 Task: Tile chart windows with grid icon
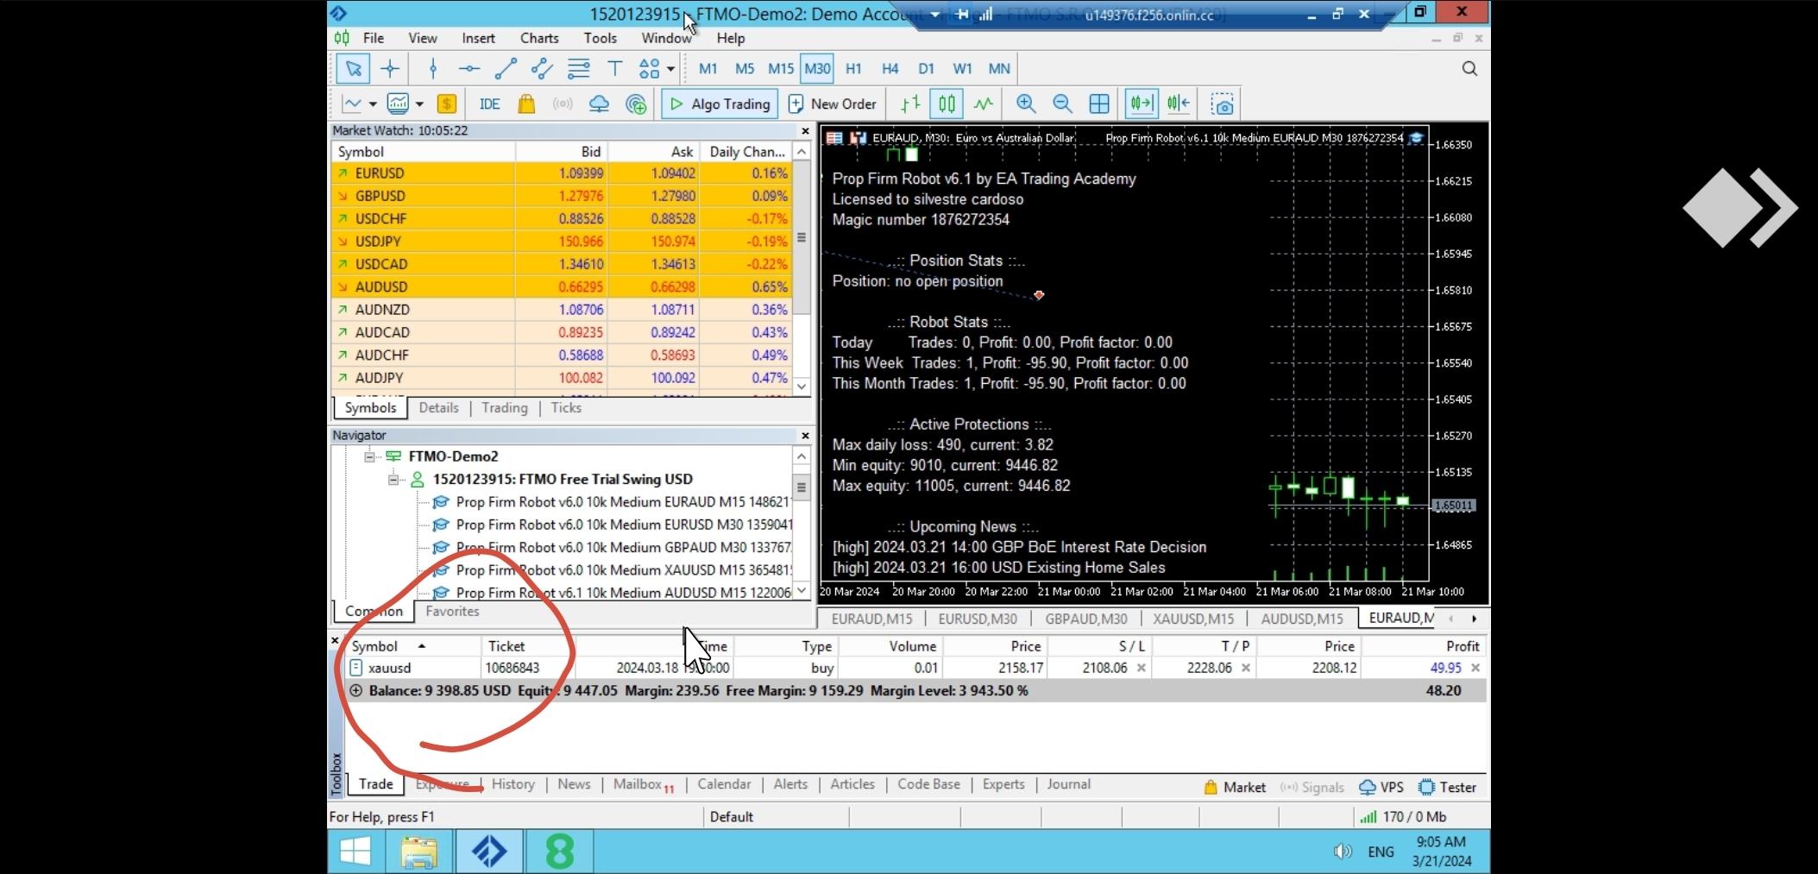(x=1099, y=104)
